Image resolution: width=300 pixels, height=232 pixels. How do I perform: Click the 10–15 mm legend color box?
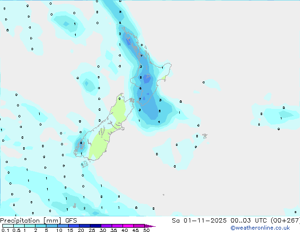63,226
